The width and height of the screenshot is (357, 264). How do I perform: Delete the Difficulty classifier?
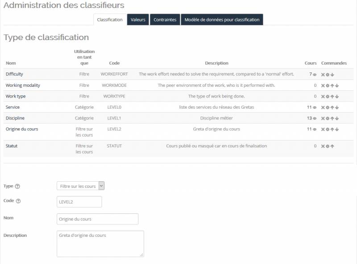[323, 74]
